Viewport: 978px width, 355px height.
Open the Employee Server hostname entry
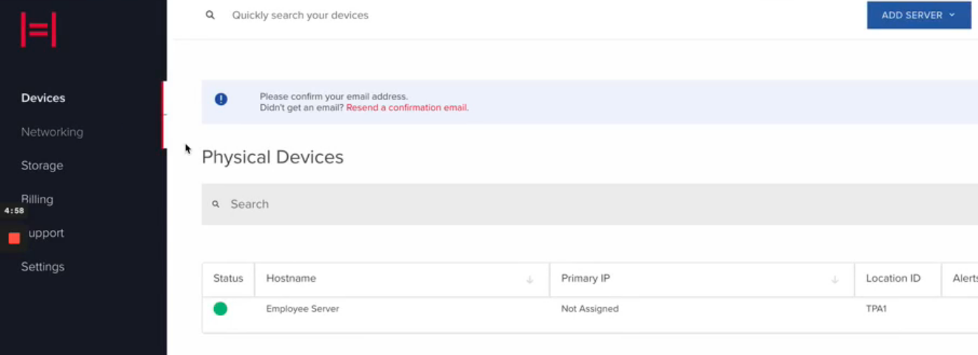(x=303, y=309)
